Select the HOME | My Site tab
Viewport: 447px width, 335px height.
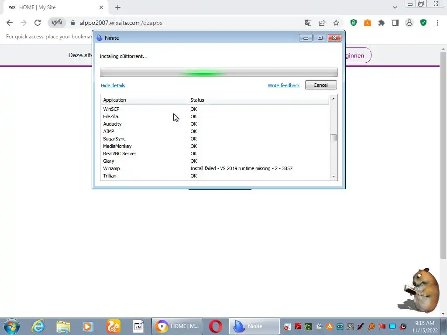tap(55, 7)
